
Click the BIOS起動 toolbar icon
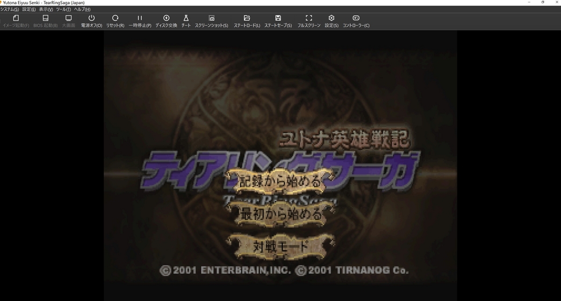[45, 18]
